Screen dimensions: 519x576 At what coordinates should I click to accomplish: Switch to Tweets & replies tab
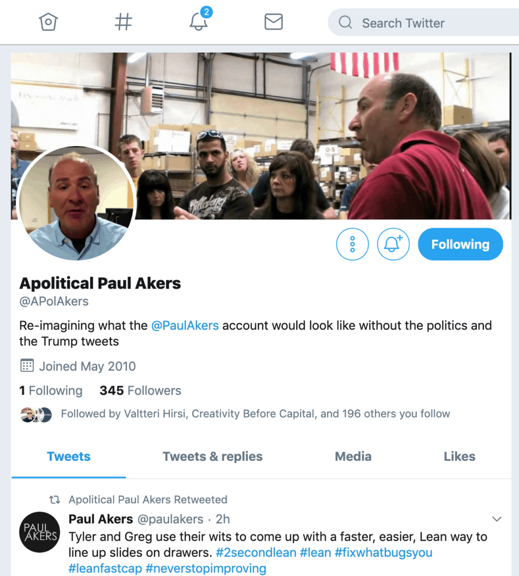213,457
